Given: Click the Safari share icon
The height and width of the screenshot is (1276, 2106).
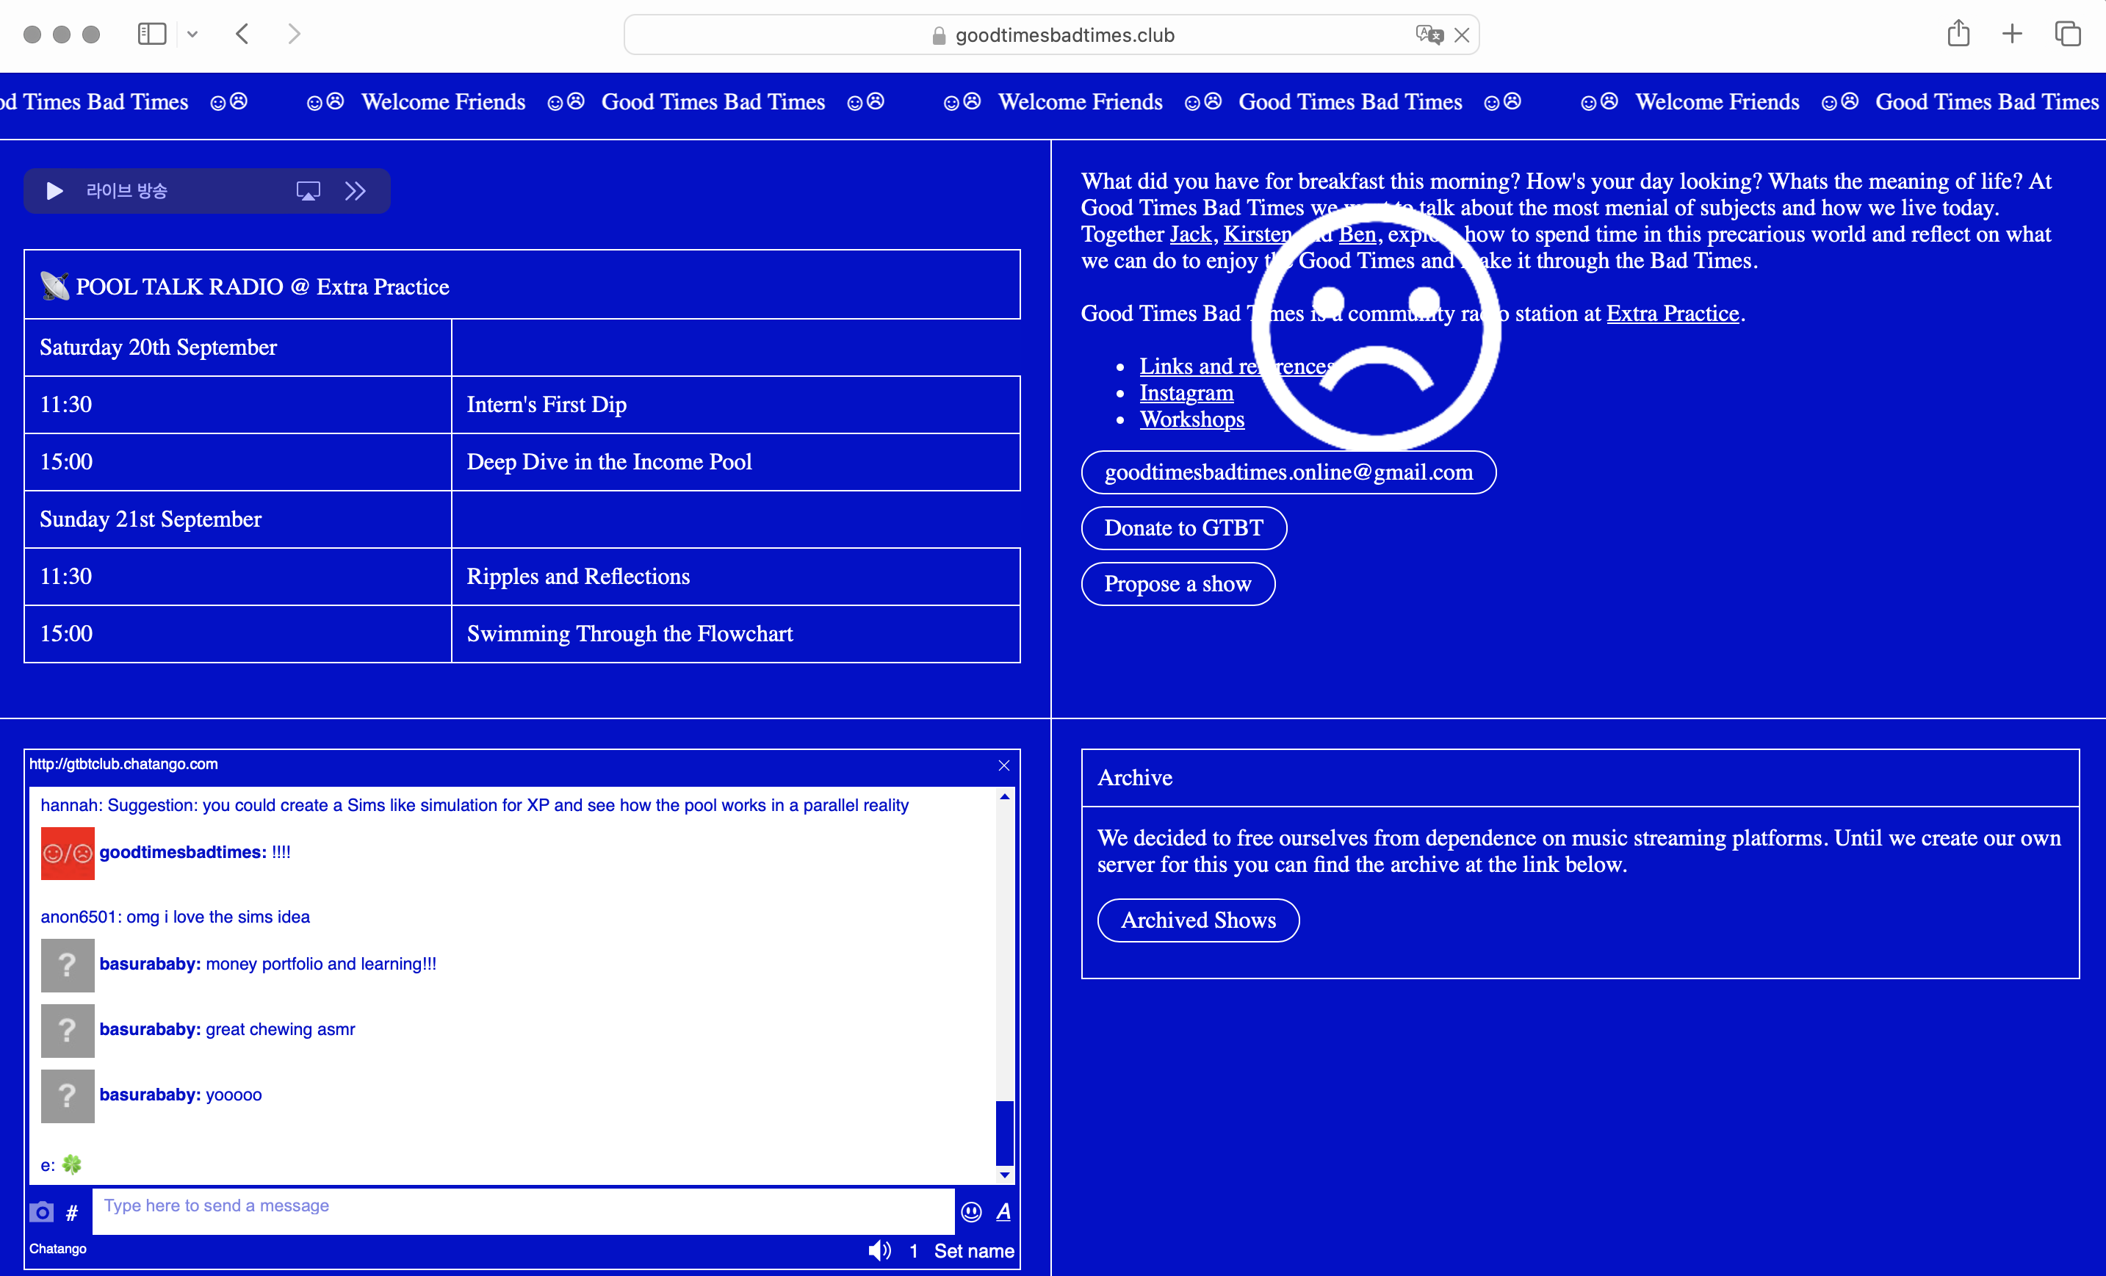Looking at the screenshot, I should pos(1958,35).
